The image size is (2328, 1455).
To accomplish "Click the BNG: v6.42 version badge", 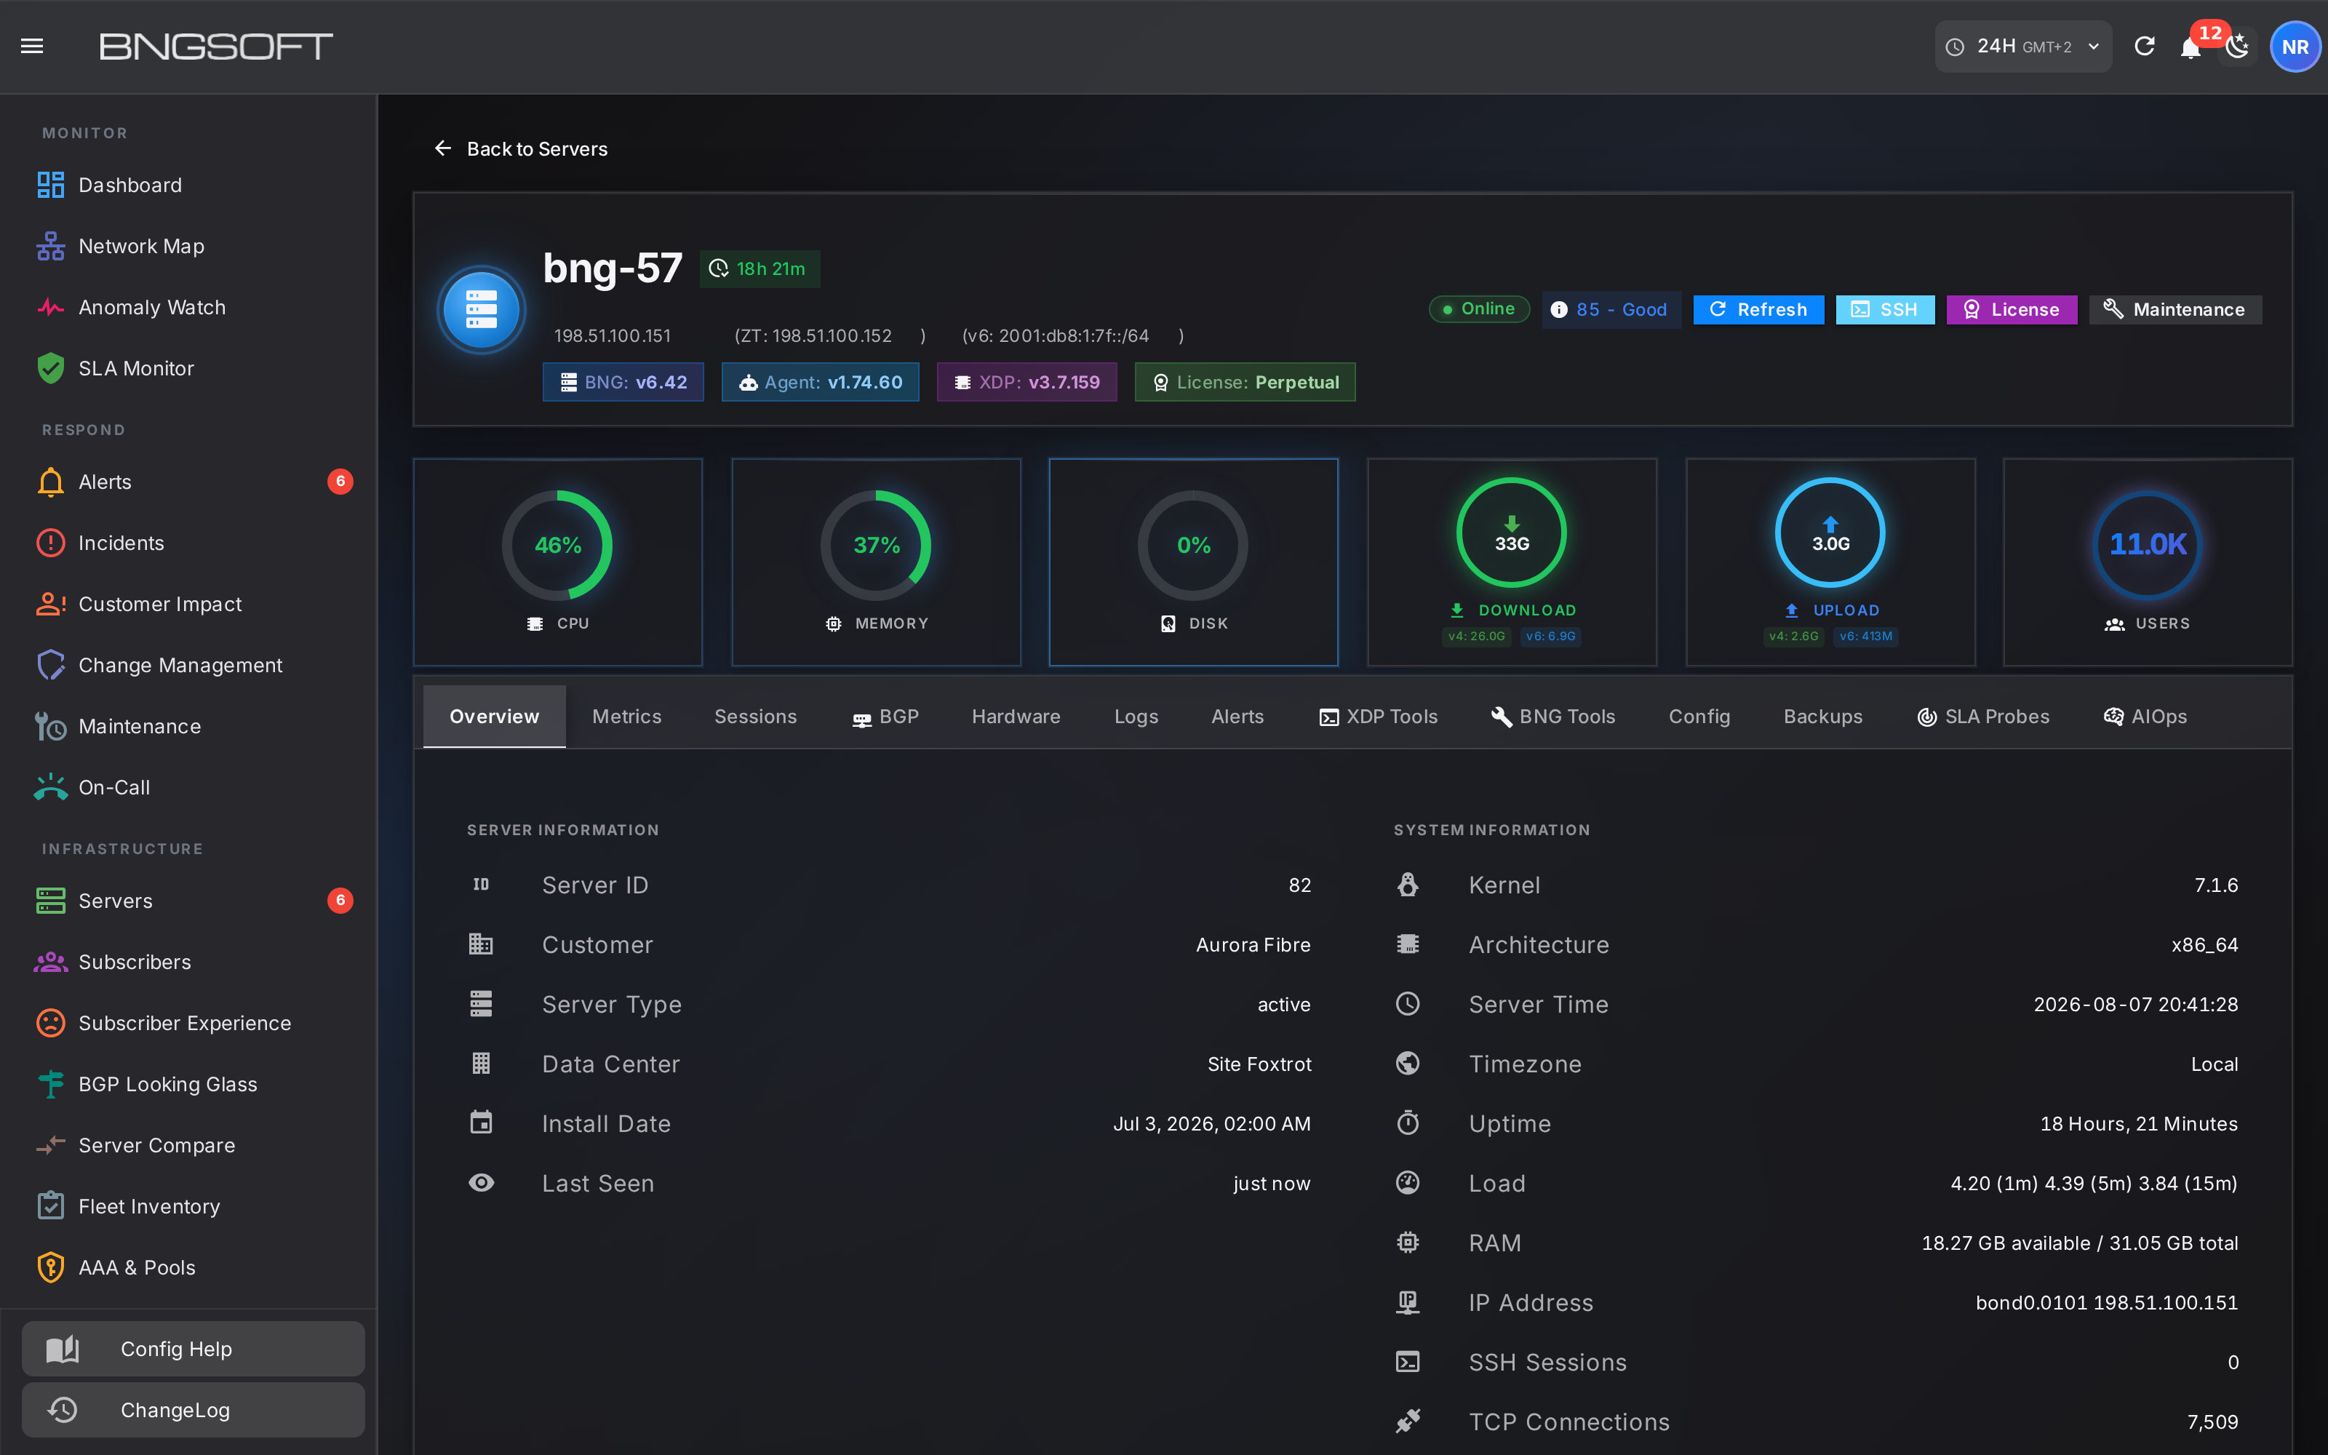I will point(623,382).
